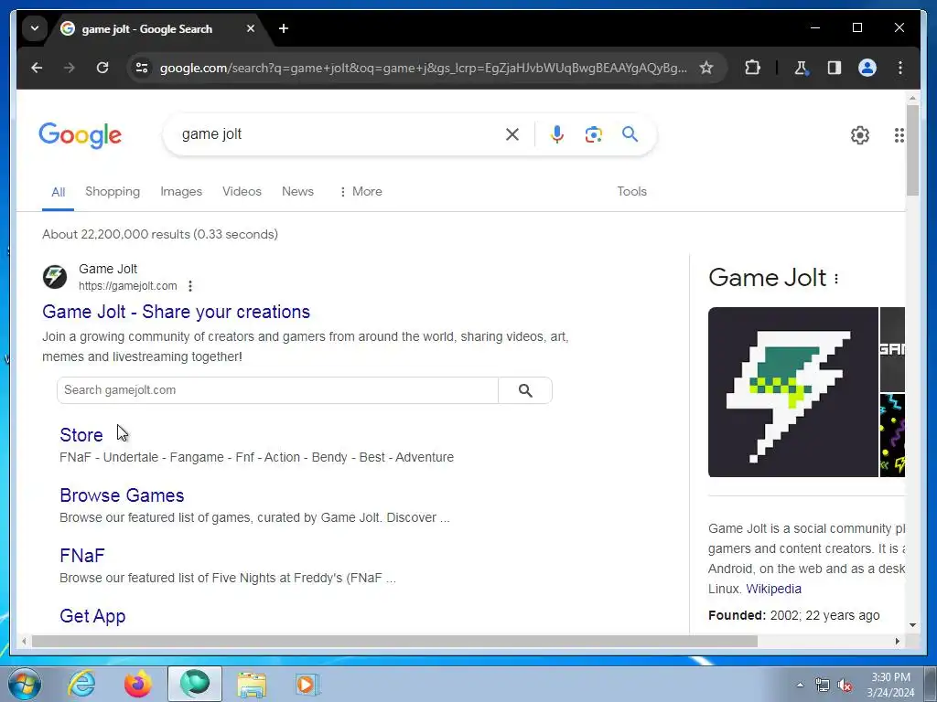Go back using the browser back arrow
Image resolution: width=937 pixels, height=702 pixels.
(37, 68)
